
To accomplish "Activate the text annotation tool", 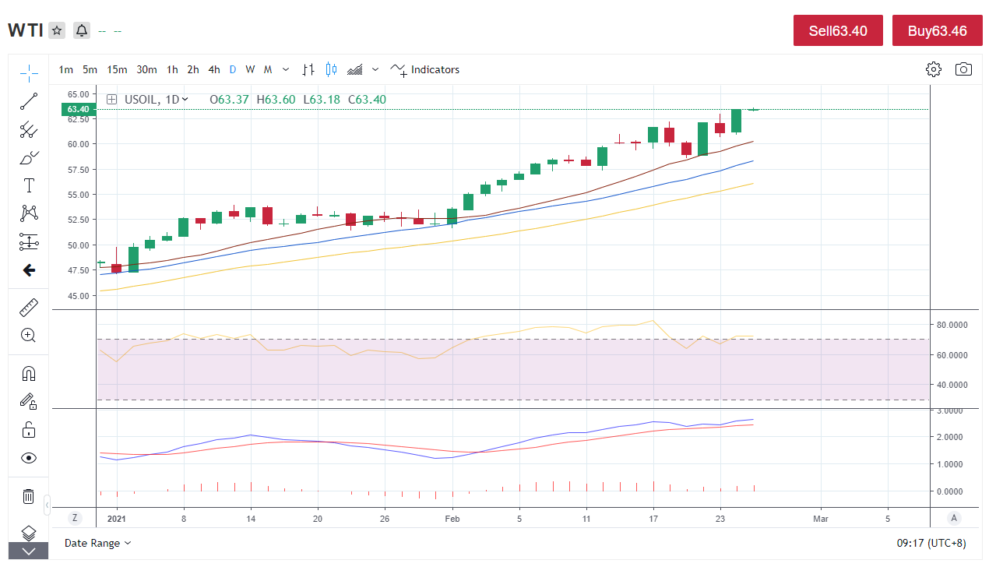I will point(29,185).
